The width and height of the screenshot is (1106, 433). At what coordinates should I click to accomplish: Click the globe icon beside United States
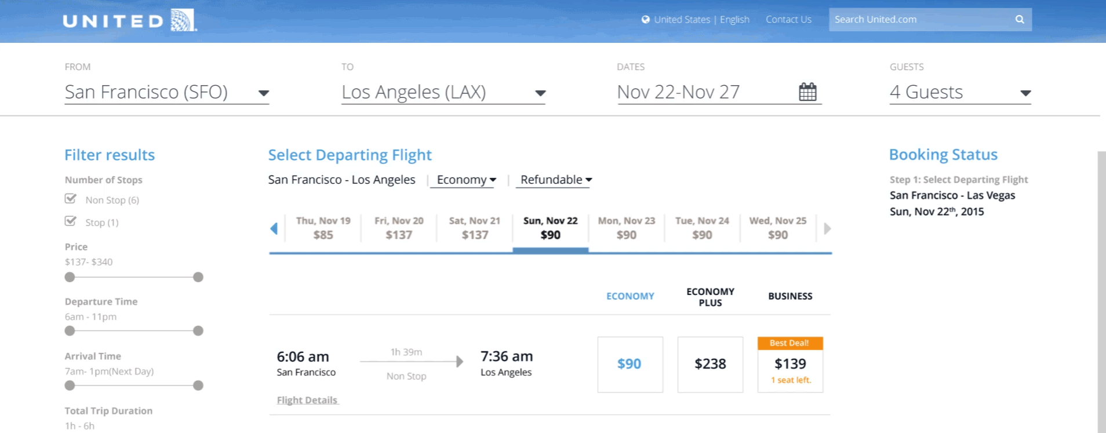click(646, 19)
